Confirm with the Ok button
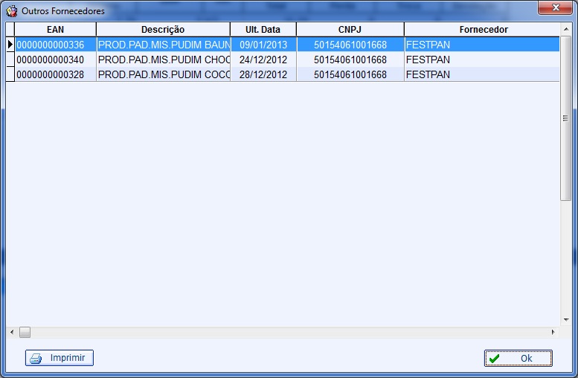The image size is (578, 378). [x=518, y=358]
